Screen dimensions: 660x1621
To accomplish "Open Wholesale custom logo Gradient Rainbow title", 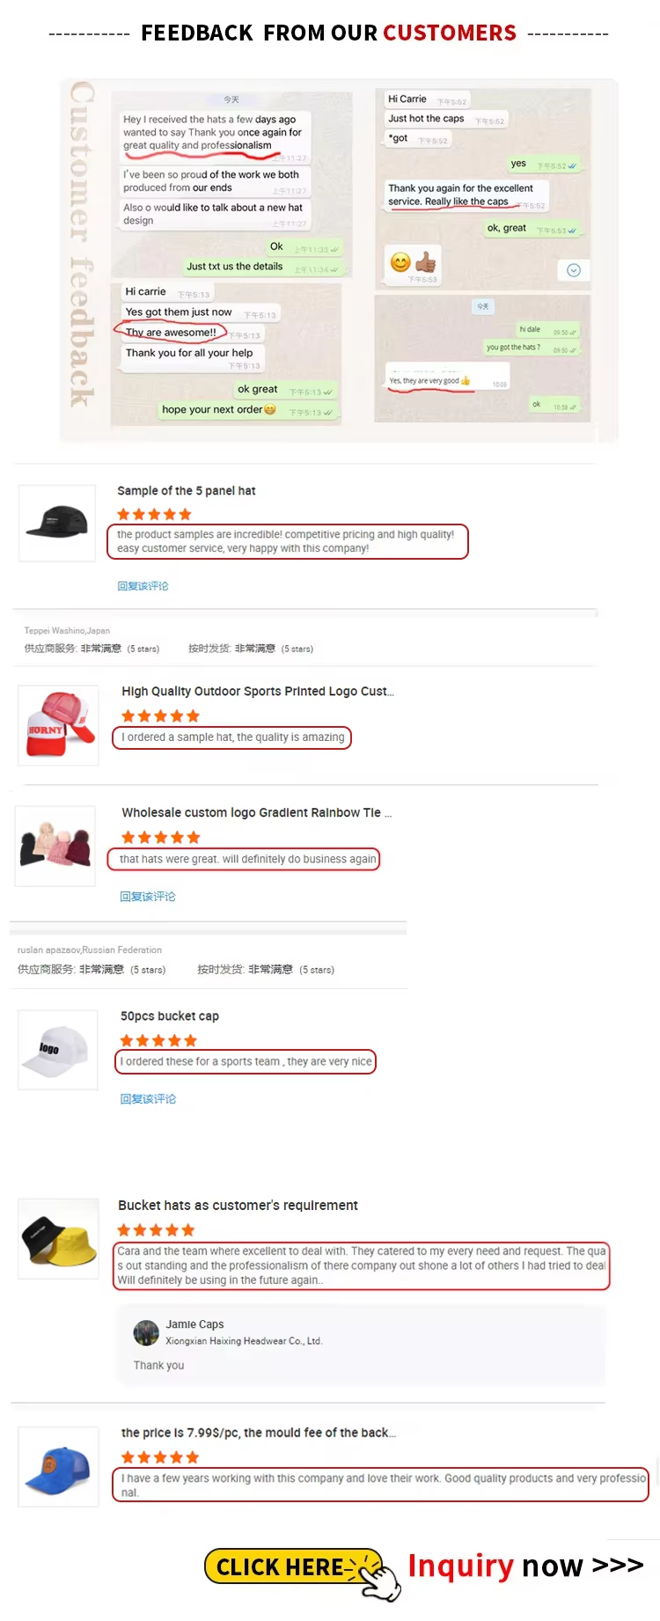I will coord(257,813).
